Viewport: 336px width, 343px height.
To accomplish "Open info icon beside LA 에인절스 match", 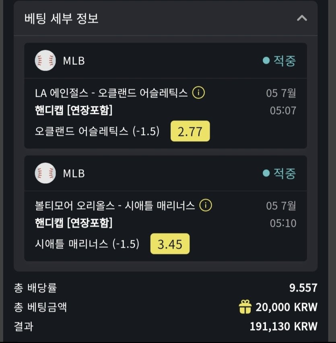I will (198, 92).
